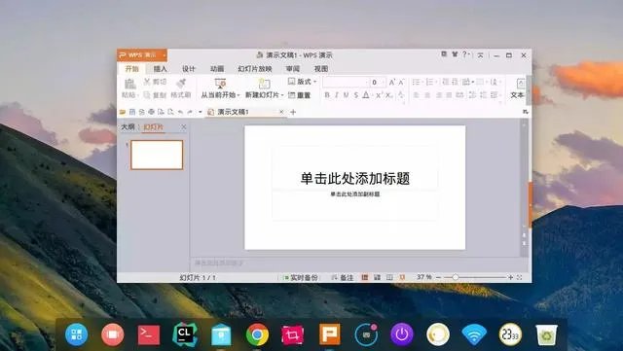Click the title placeholder 单击此处添加标题
This screenshot has height=351, width=623.
click(354, 179)
